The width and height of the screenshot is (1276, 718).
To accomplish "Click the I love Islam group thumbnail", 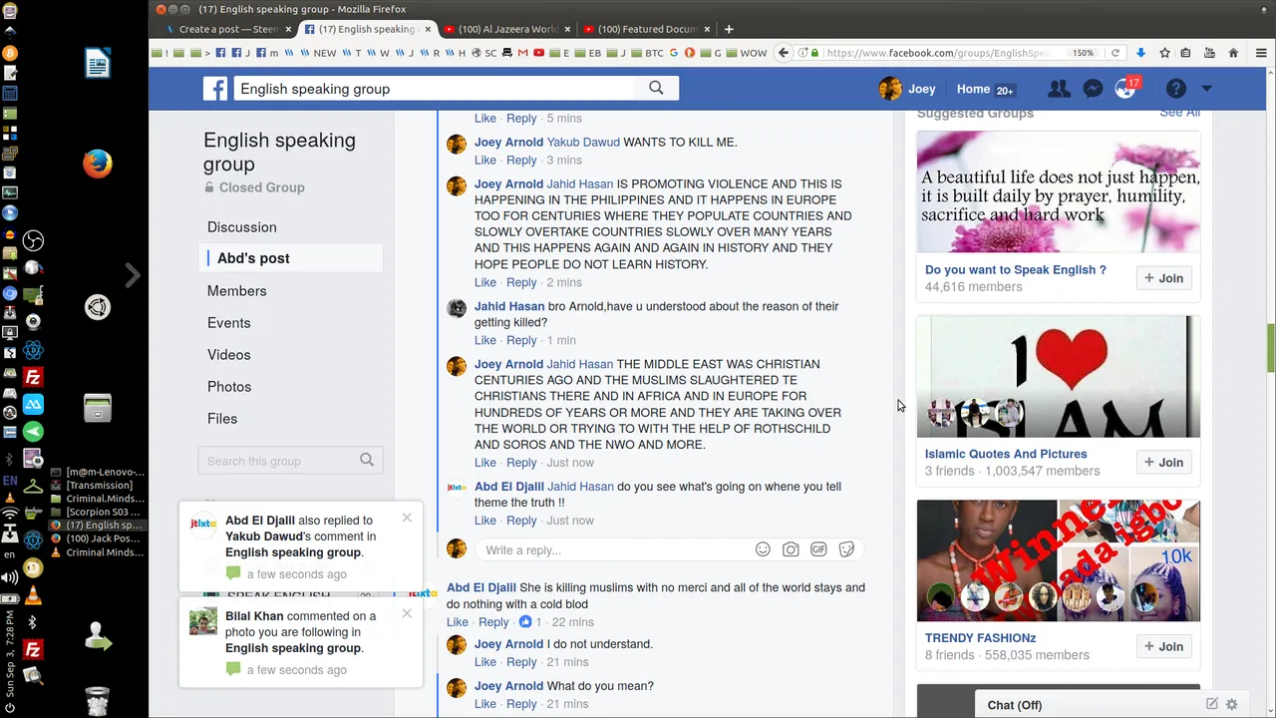I will point(1059,376).
